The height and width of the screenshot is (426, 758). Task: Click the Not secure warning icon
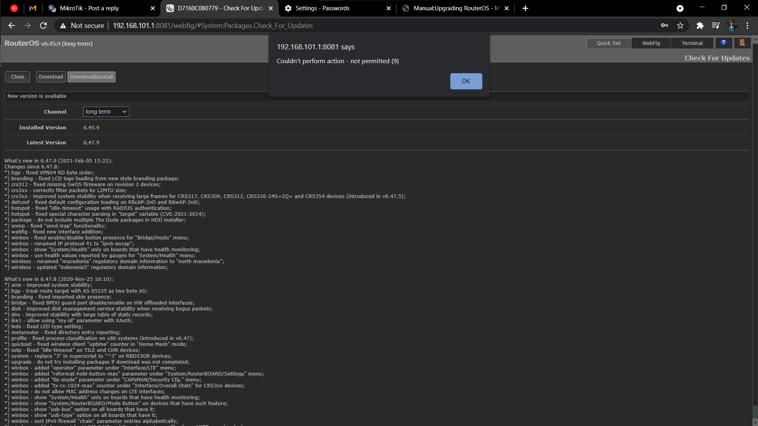point(63,26)
